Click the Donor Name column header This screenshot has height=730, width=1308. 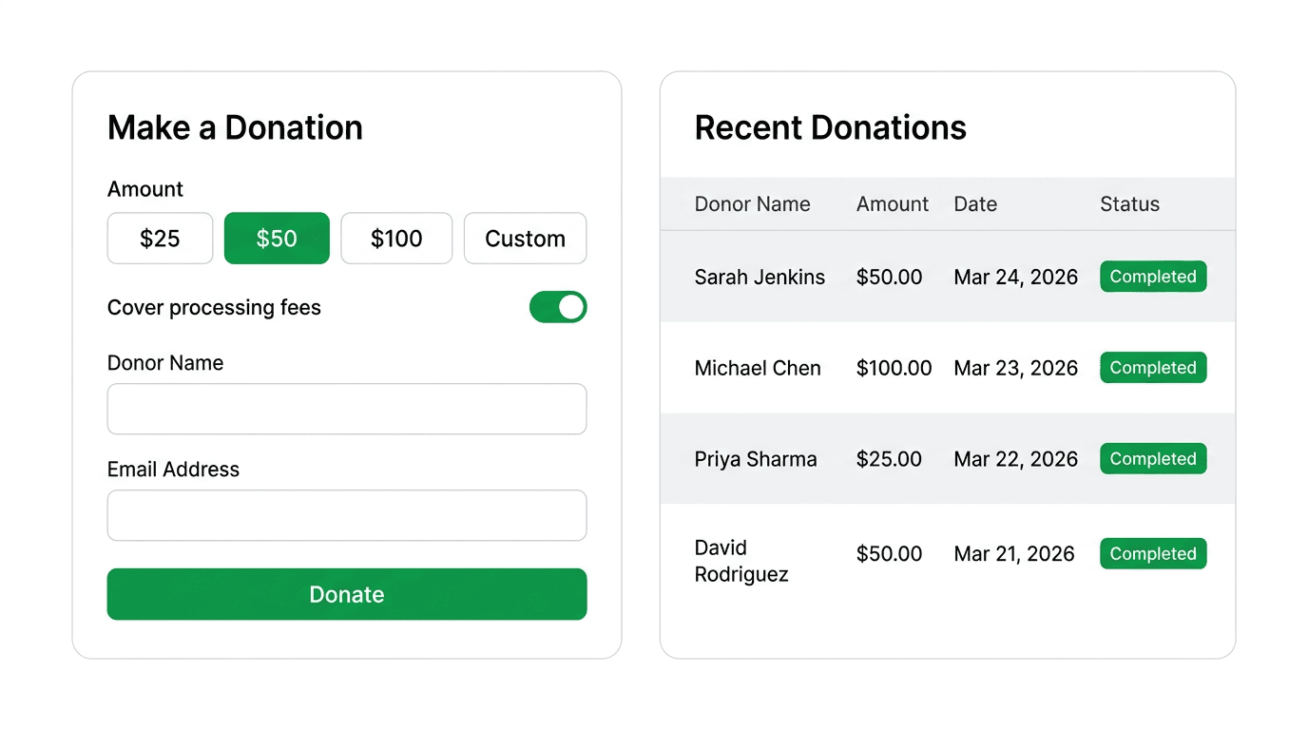point(752,203)
